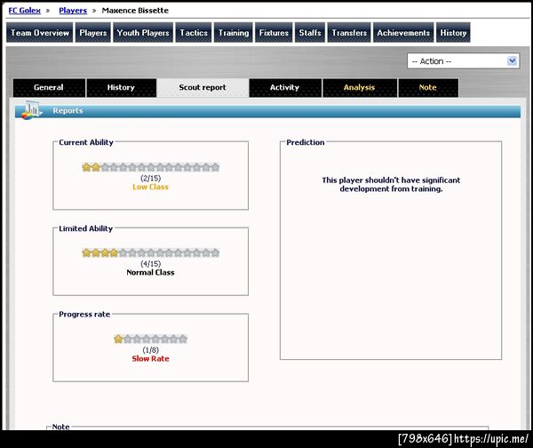This screenshot has height=448, width=533.
Task: Click the (1/8) rating value
Action: tap(151, 350)
